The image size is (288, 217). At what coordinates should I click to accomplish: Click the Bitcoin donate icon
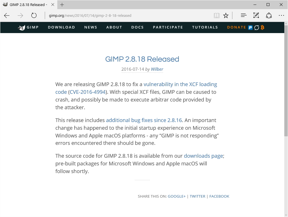tap(262, 27)
